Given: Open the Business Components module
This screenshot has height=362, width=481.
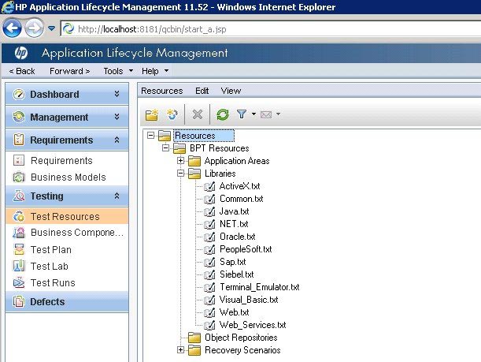Looking at the screenshot, I should [67, 233].
